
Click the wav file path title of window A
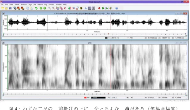(90, 14)
